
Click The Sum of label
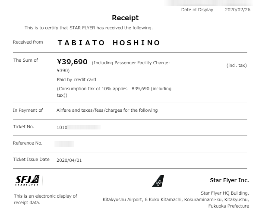coord(25,60)
